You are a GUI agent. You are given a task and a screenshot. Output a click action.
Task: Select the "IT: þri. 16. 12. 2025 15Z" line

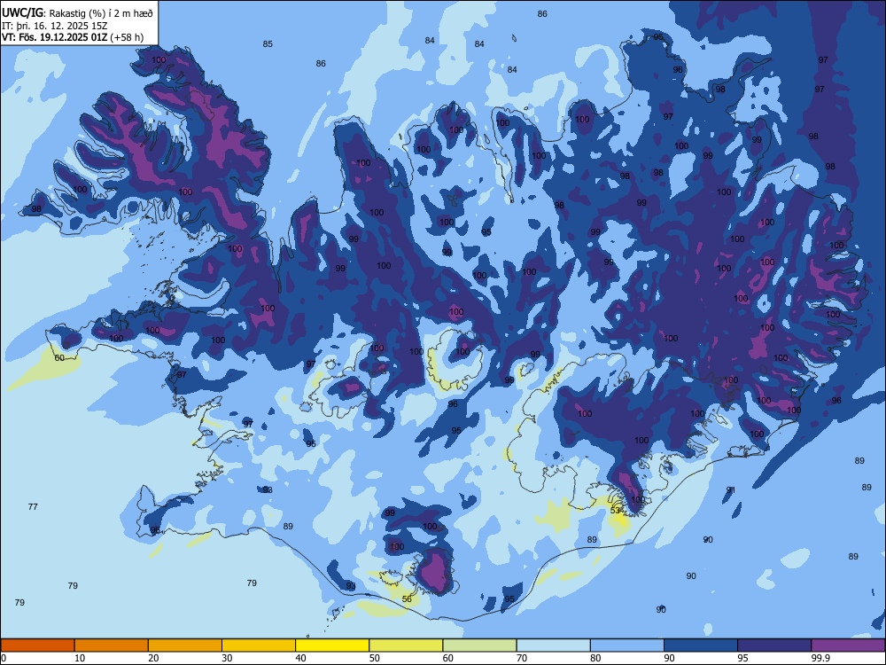(54, 26)
